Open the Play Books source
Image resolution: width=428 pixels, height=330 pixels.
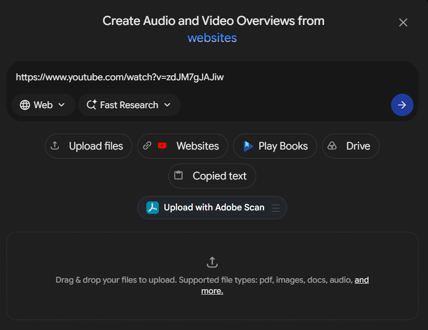click(275, 146)
